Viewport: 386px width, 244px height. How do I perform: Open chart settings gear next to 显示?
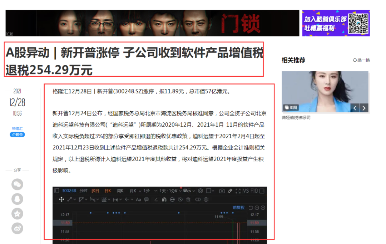click(x=201, y=191)
